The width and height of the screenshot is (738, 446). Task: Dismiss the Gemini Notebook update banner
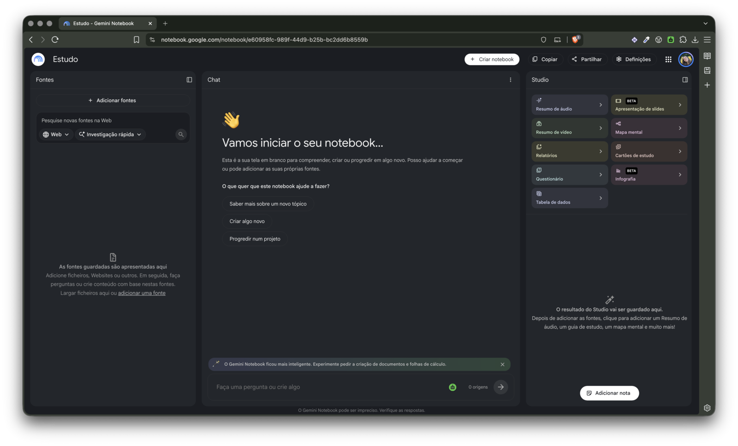502,364
